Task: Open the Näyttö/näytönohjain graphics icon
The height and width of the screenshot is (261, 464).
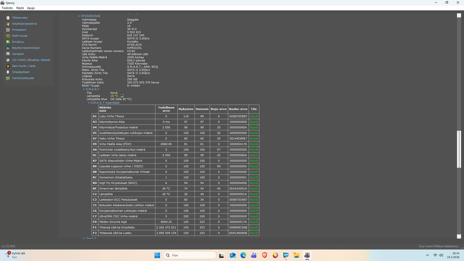Action: [x=7, y=48]
